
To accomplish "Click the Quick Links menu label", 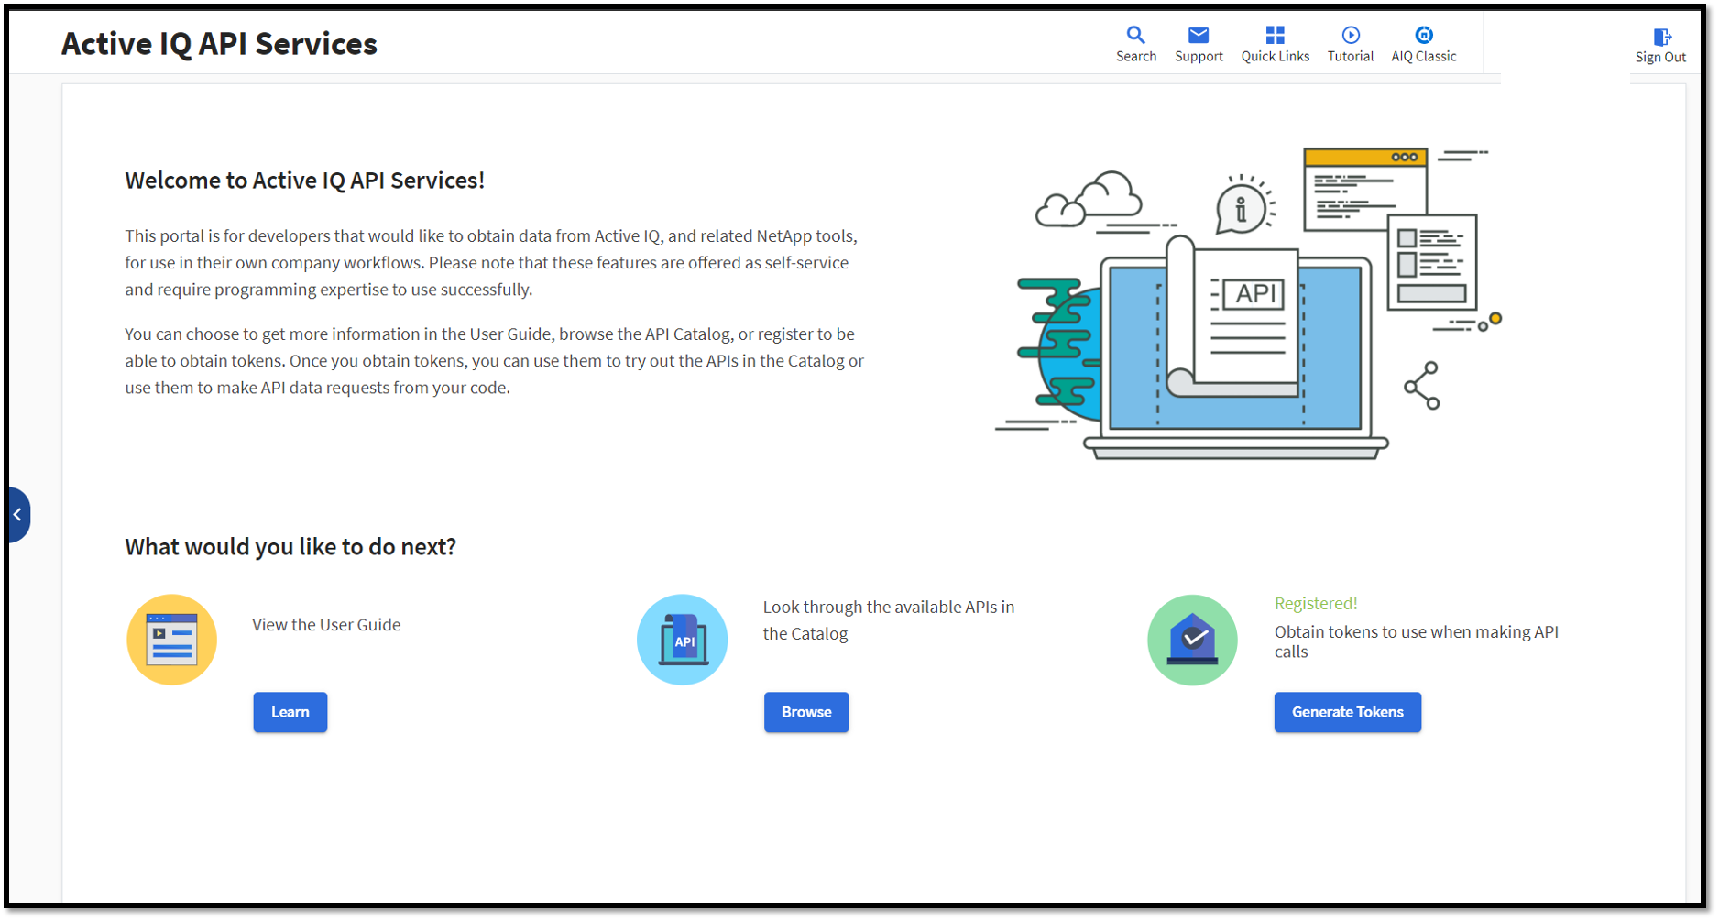I will (x=1275, y=57).
